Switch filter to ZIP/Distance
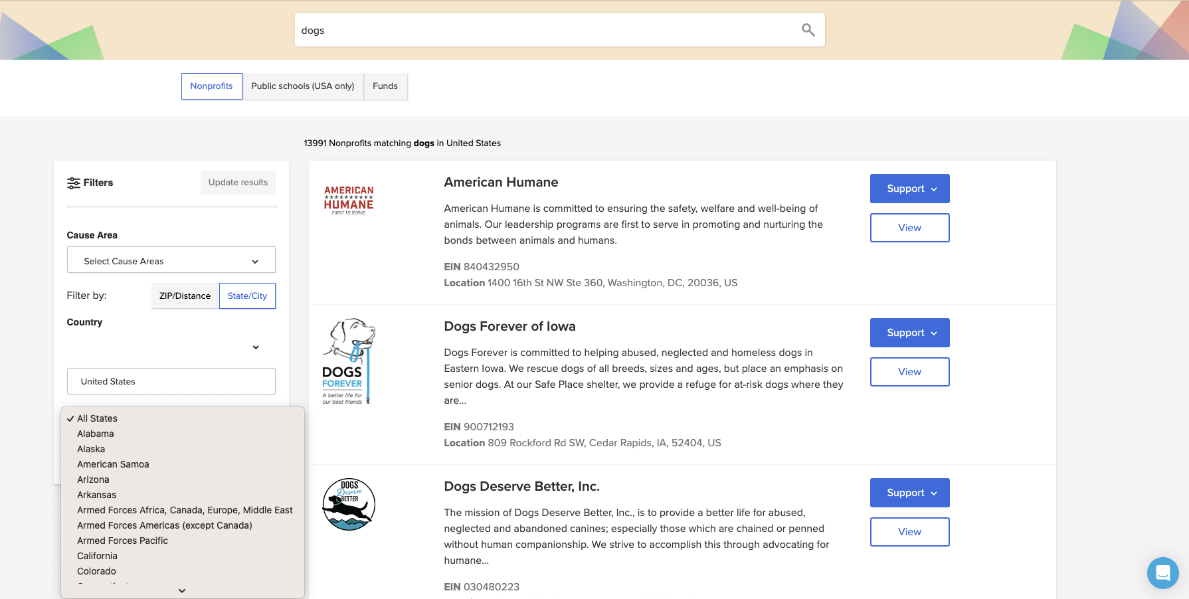 (x=185, y=296)
